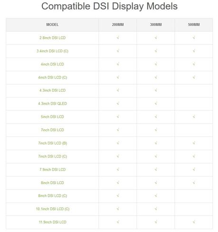Open the 7inch DSI LCD (B) link
Image resolution: width=218 pixels, height=232 pixels.
coord(52,143)
